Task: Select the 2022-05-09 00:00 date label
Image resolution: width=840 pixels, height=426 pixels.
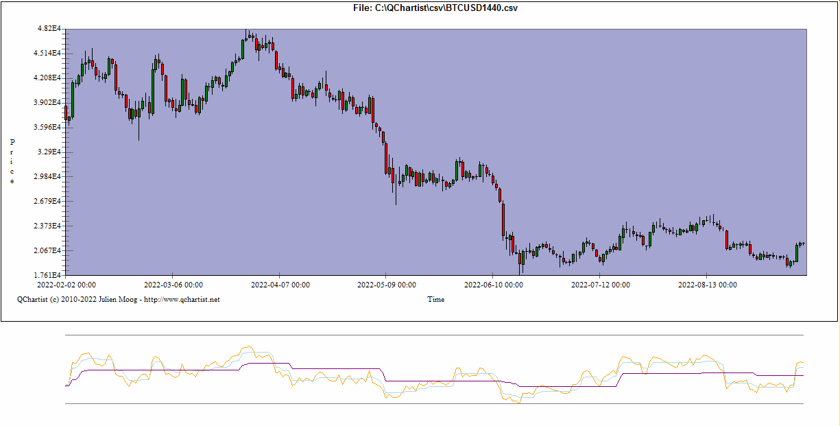Action: [x=387, y=284]
